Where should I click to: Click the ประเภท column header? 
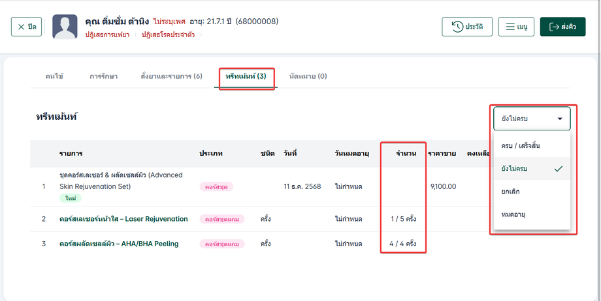[x=211, y=153]
